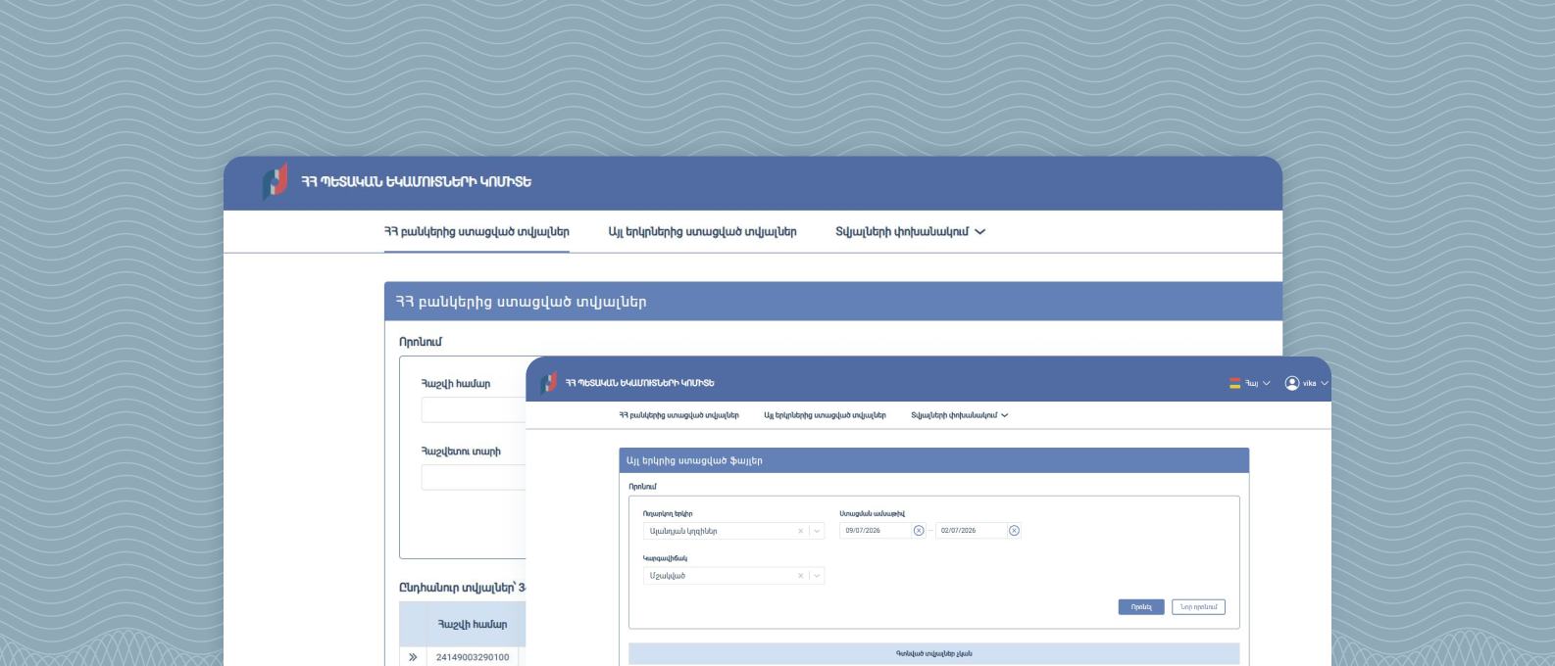This screenshot has height=666, width=1555.
Task: Clear the Մշակված status selection with its X
Action: [800, 576]
